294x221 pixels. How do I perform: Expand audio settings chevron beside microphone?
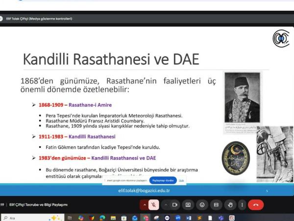click(x=145, y=204)
